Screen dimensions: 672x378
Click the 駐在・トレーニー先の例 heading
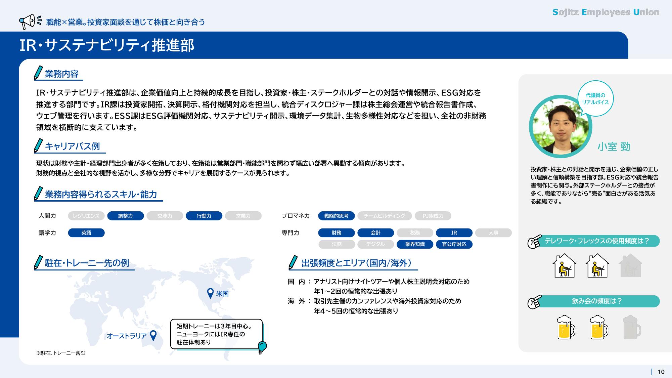click(x=87, y=263)
